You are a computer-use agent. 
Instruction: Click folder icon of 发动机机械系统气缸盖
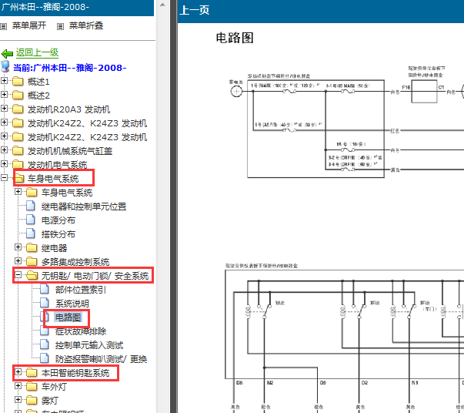tap(18, 150)
